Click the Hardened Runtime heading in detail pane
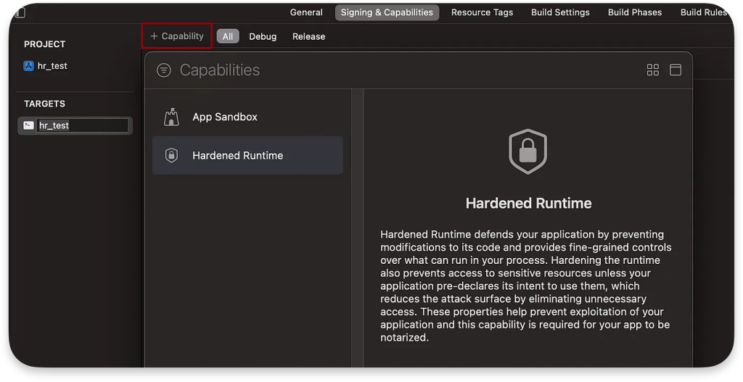 [528, 203]
